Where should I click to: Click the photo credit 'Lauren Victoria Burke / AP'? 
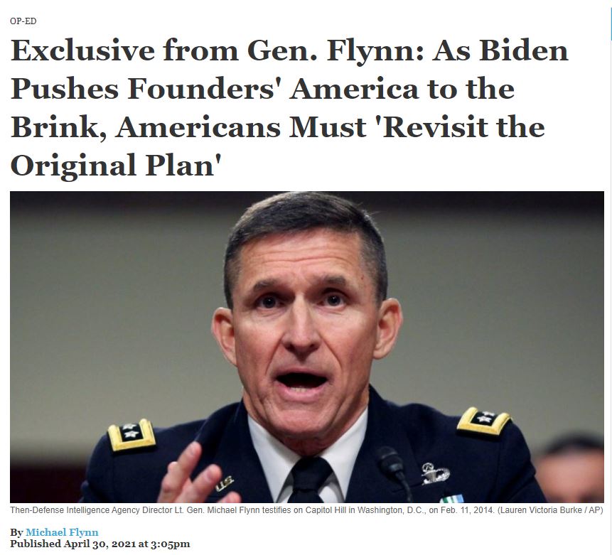[549, 510]
